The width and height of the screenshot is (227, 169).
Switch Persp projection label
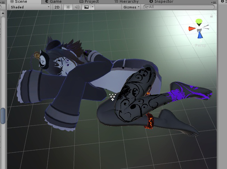(201, 45)
